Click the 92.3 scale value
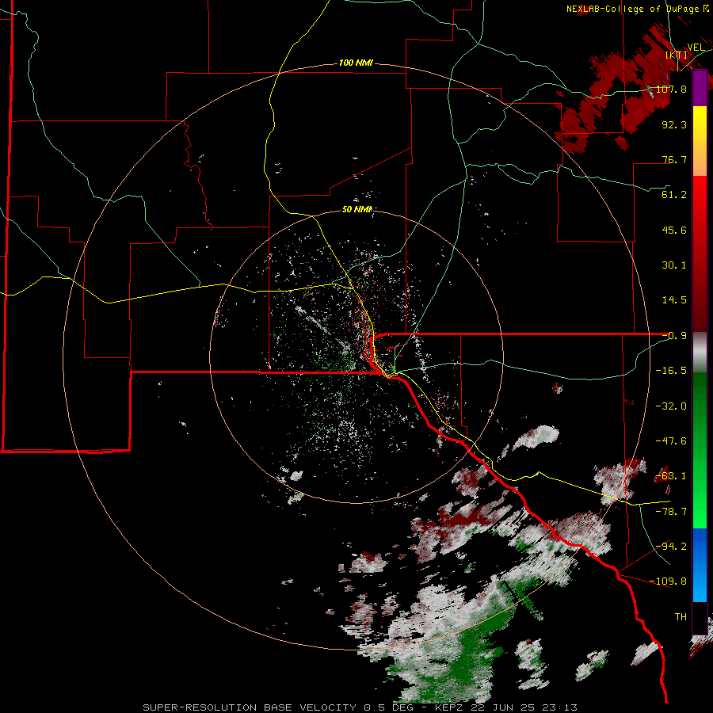This screenshot has width=713, height=713. [x=674, y=124]
